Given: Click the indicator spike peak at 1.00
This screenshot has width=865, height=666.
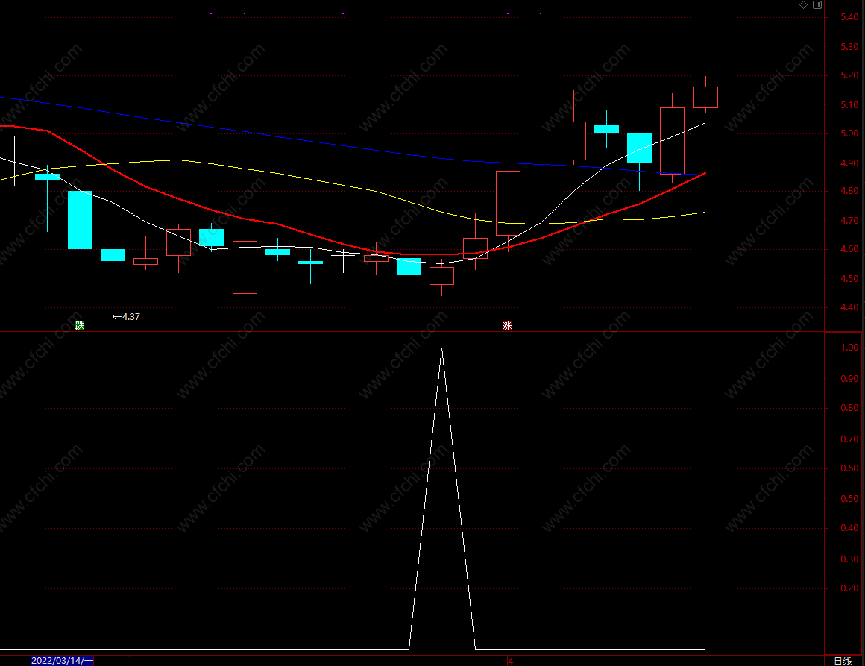Looking at the screenshot, I should coord(442,348).
